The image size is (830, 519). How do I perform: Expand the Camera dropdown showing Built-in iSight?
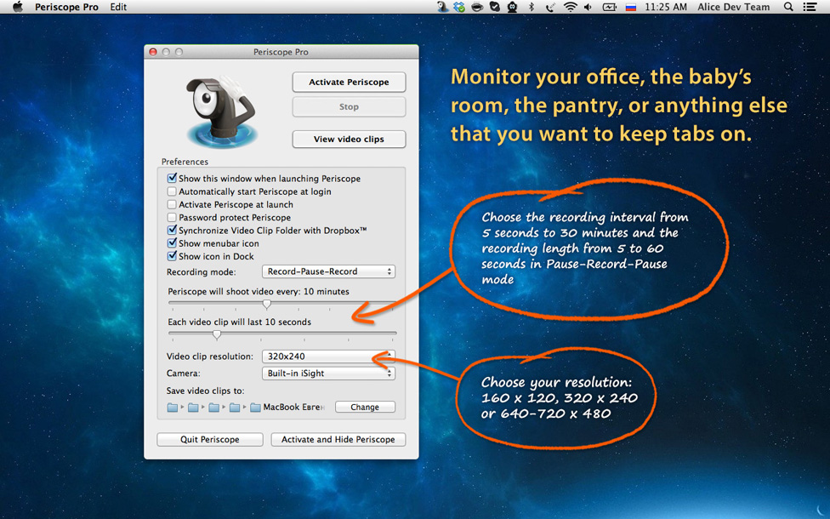click(x=329, y=374)
